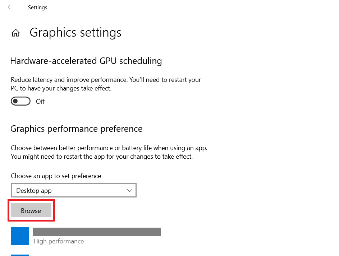Click the Graphics performance preference heading
This screenshot has height=256, width=339.
[x=77, y=129]
